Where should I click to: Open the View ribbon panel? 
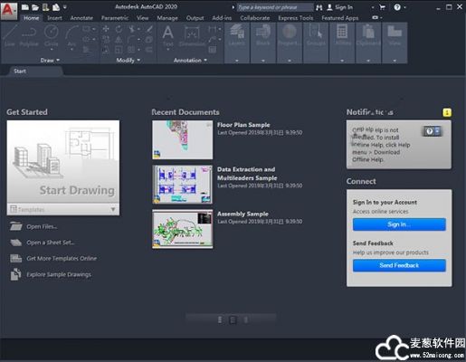[x=395, y=43]
